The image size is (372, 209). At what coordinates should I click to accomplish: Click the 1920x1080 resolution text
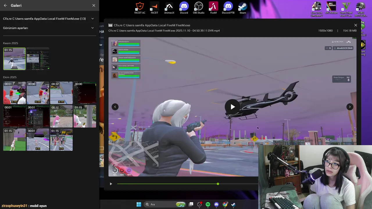(x=325, y=30)
